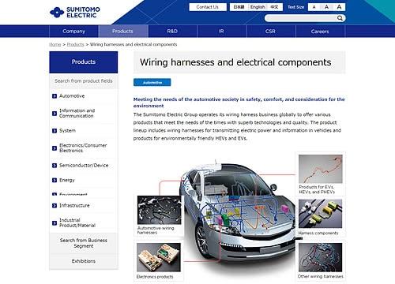Follow the Home breadcrumb link

pos(55,44)
